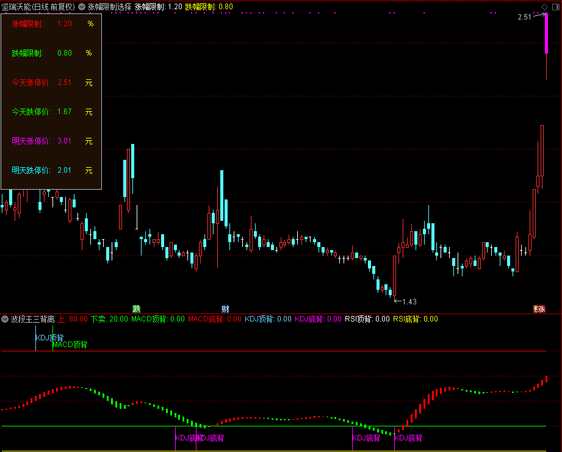
Task: Select the 涨幅限制: 1.20 header value
Action: click(x=159, y=7)
